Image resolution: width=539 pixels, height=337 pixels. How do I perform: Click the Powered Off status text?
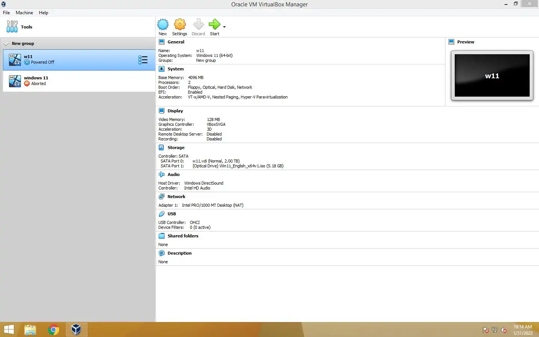pyautogui.click(x=43, y=62)
